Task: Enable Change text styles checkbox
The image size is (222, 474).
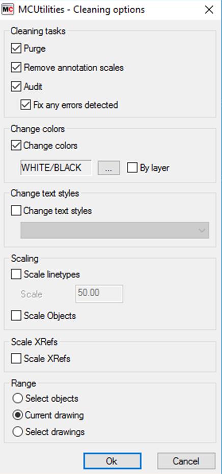Action: click(x=16, y=210)
